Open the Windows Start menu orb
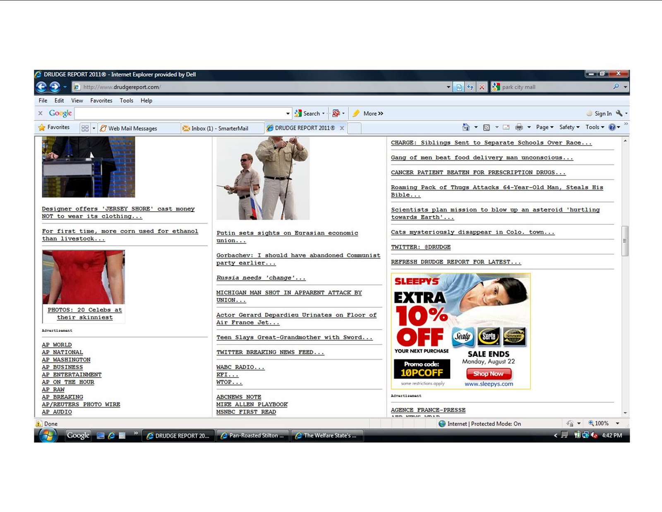Image resolution: width=662 pixels, height=512 pixels. (48, 435)
